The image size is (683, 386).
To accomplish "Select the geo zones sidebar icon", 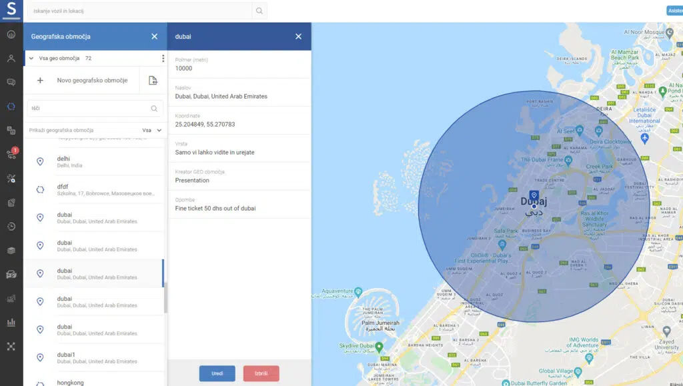I will pyautogui.click(x=11, y=106).
